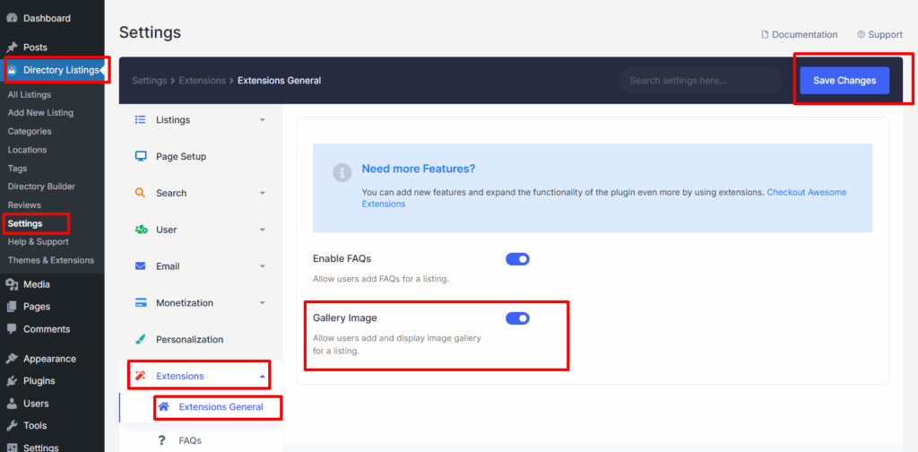The width and height of the screenshot is (918, 452).
Task: Click the Search settings input field
Action: pos(700,81)
